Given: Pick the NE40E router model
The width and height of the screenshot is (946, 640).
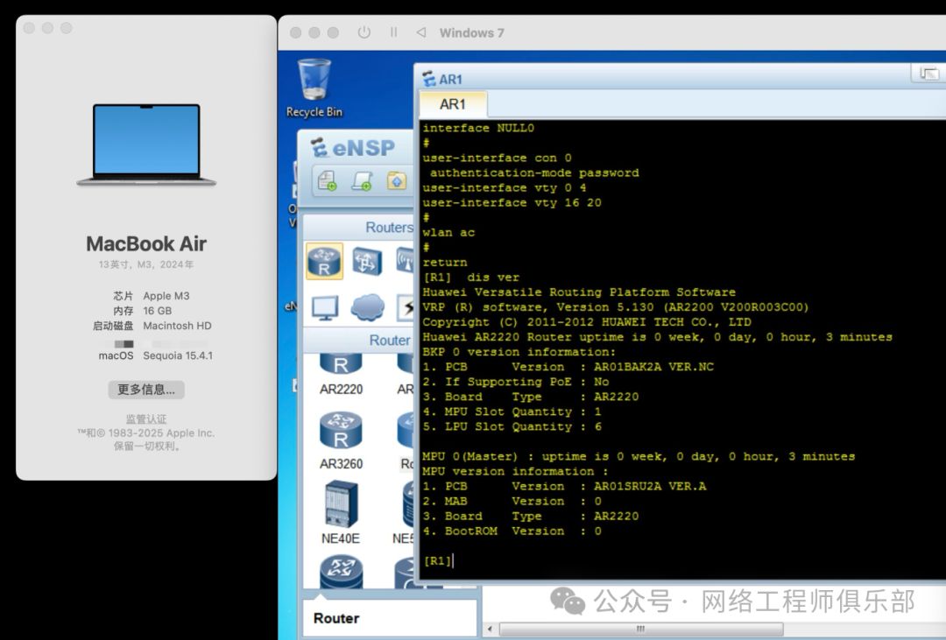Looking at the screenshot, I should coord(341,513).
